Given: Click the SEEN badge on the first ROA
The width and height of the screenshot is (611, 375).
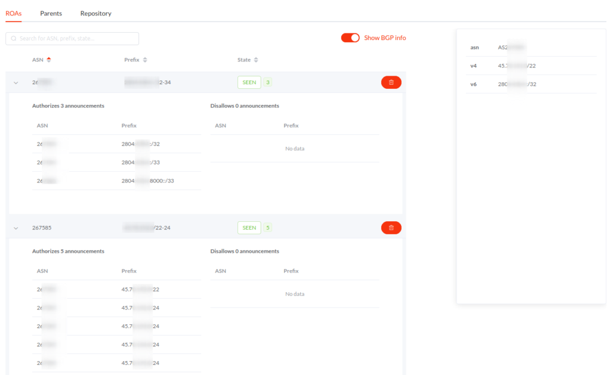Looking at the screenshot, I should click(x=249, y=82).
